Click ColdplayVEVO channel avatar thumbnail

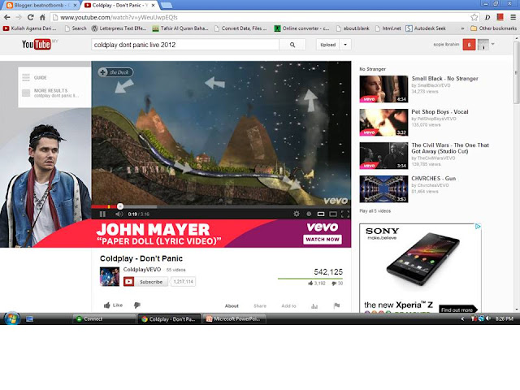tap(110, 276)
